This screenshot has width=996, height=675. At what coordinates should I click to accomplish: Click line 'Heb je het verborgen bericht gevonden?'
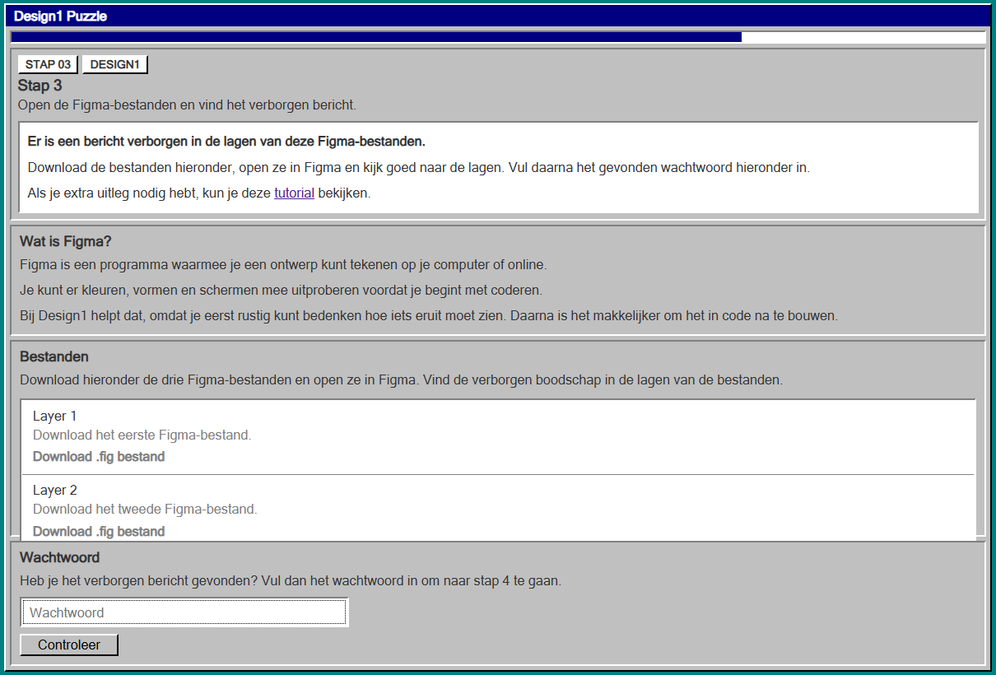[291, 581]
